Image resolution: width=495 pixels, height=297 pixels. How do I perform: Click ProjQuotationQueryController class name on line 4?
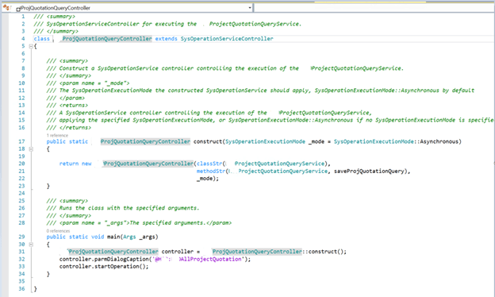[x=107, y=39]
